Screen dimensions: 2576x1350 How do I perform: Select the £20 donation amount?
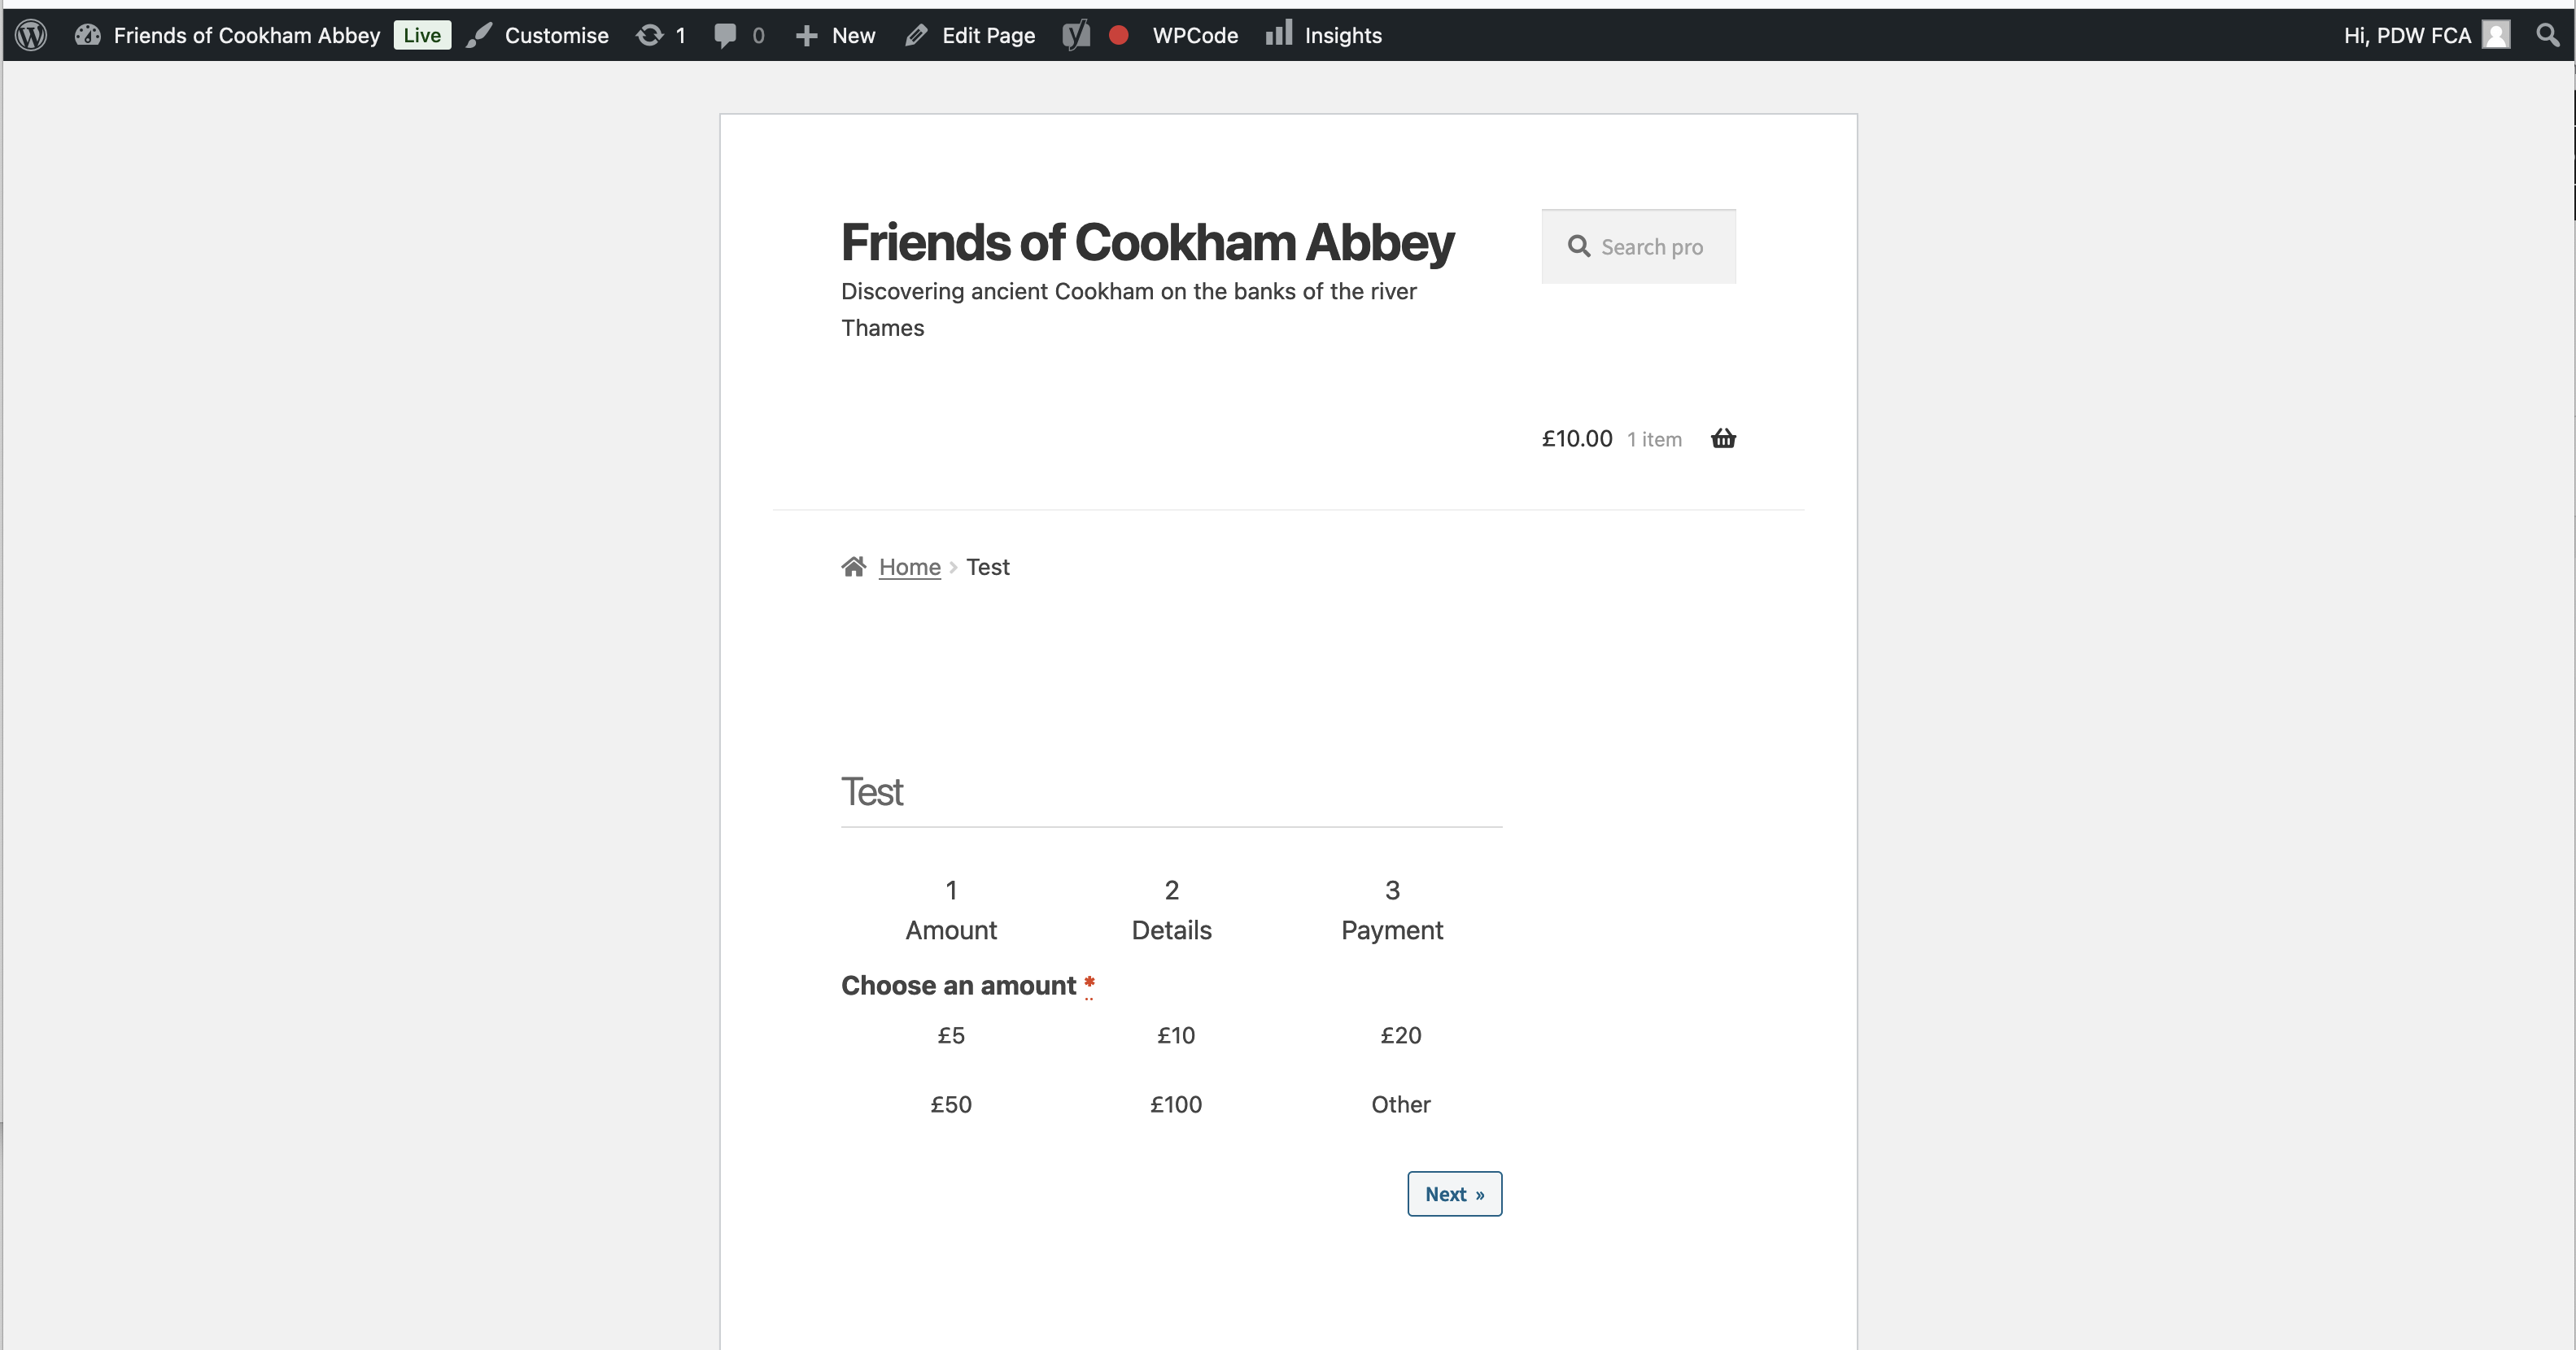click(1400, 1035)
